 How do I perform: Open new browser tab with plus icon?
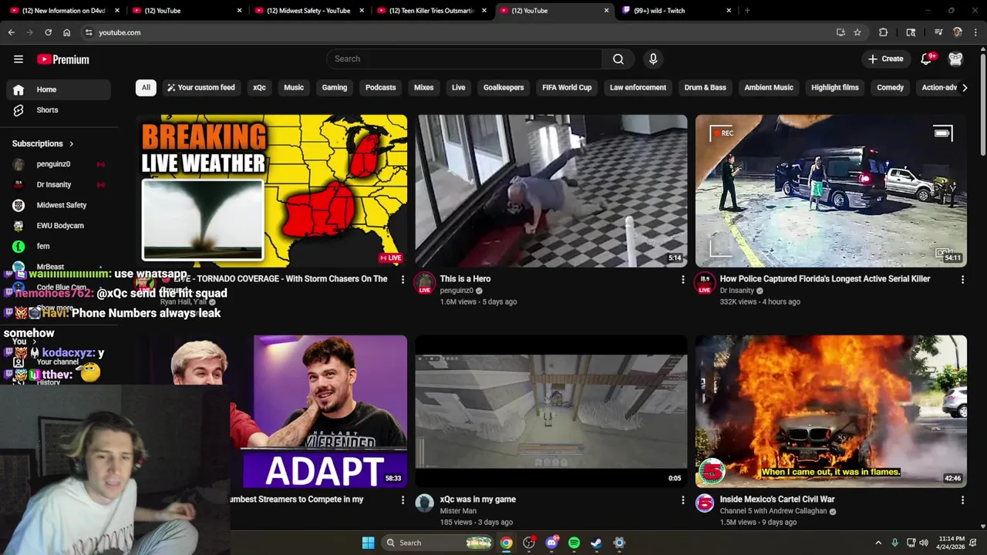pyautogui.click(x=747, y=11)
